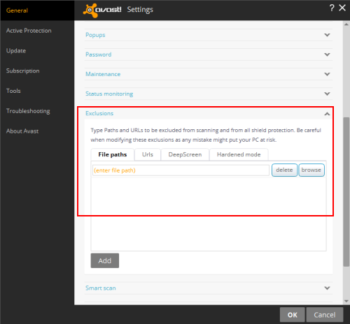Expand the Popups section chevron
This screenshot has width=350, height=324.
click(x=327, y=35)
